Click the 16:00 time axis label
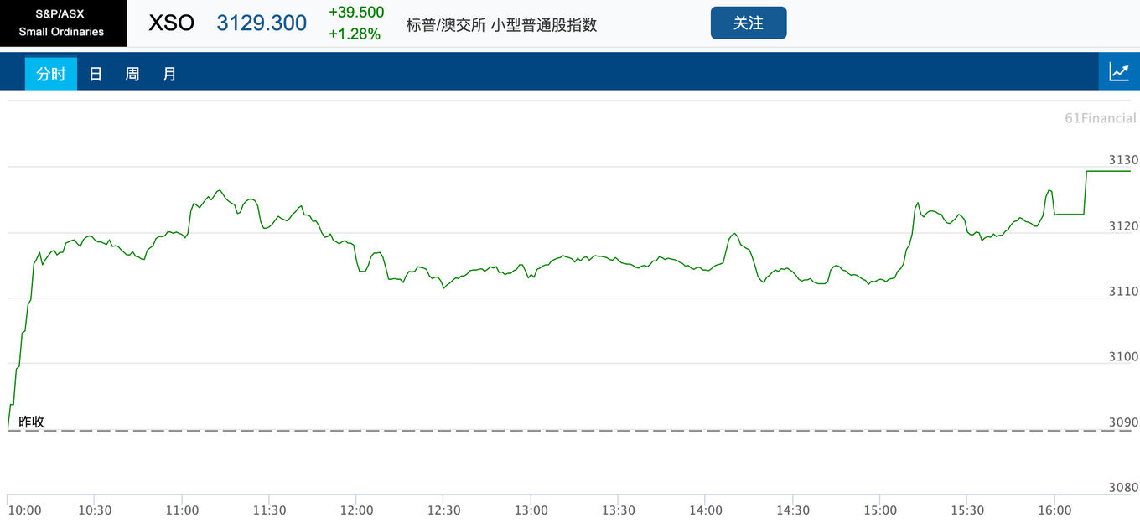This screenshot has width=1140, height=528. pyautogui.click(x=1054, y=510)
